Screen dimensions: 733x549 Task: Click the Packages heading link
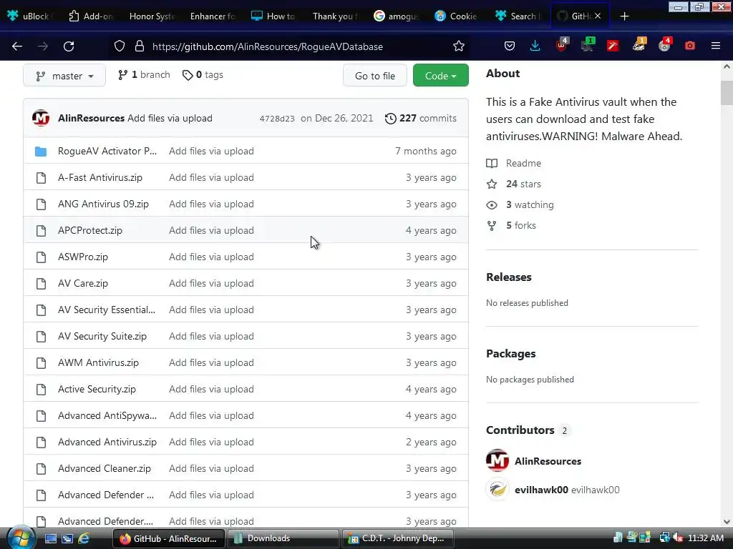[x=511, y=353]
